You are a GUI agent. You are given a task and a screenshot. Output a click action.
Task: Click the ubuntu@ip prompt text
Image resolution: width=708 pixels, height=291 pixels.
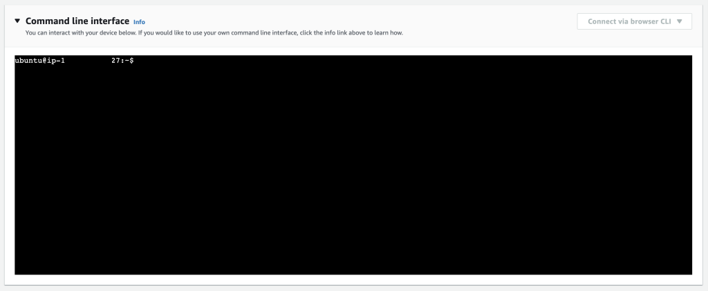click(x=74, y=61)
